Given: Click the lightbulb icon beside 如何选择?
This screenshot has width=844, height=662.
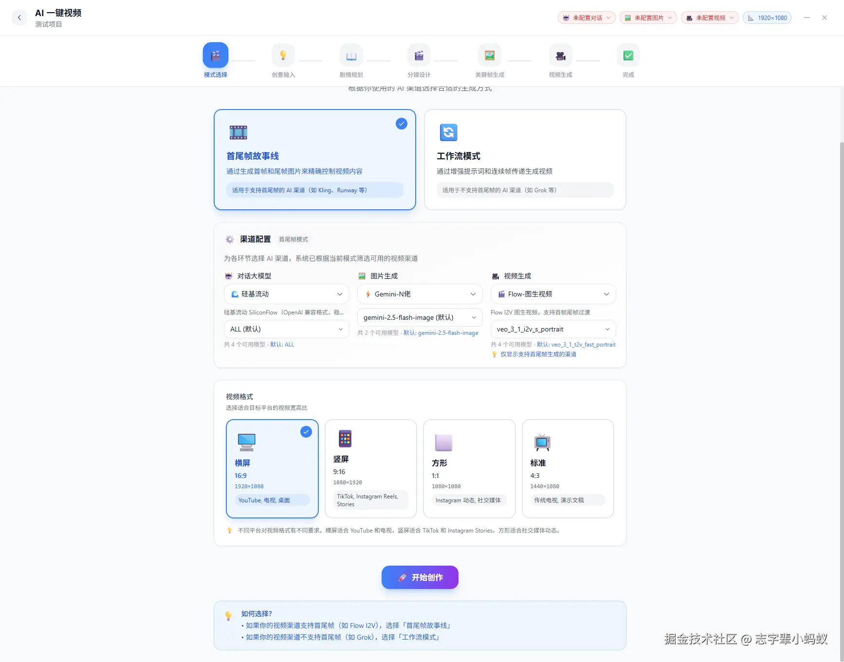Looking at the screenshot, I should (229, 616).
